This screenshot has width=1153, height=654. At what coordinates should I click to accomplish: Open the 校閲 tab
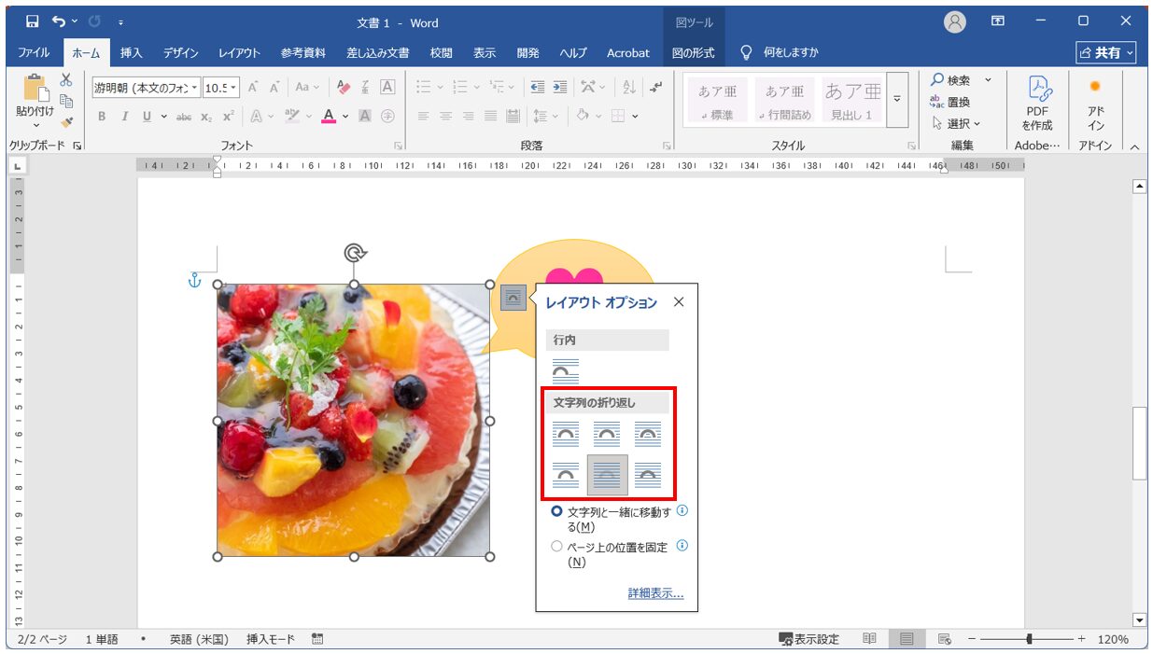pyautogui.click(x=442, y=53)
